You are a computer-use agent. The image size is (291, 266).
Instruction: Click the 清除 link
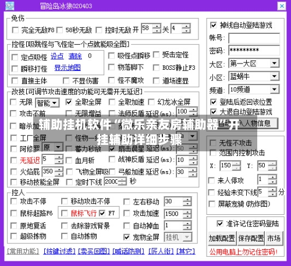pos(75,56)
